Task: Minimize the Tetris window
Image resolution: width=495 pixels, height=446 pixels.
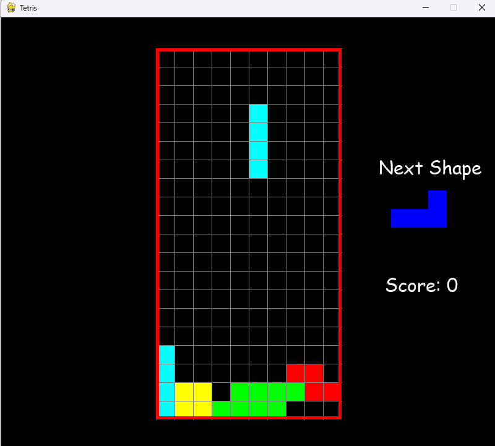Action: click(x=426, y=8)
